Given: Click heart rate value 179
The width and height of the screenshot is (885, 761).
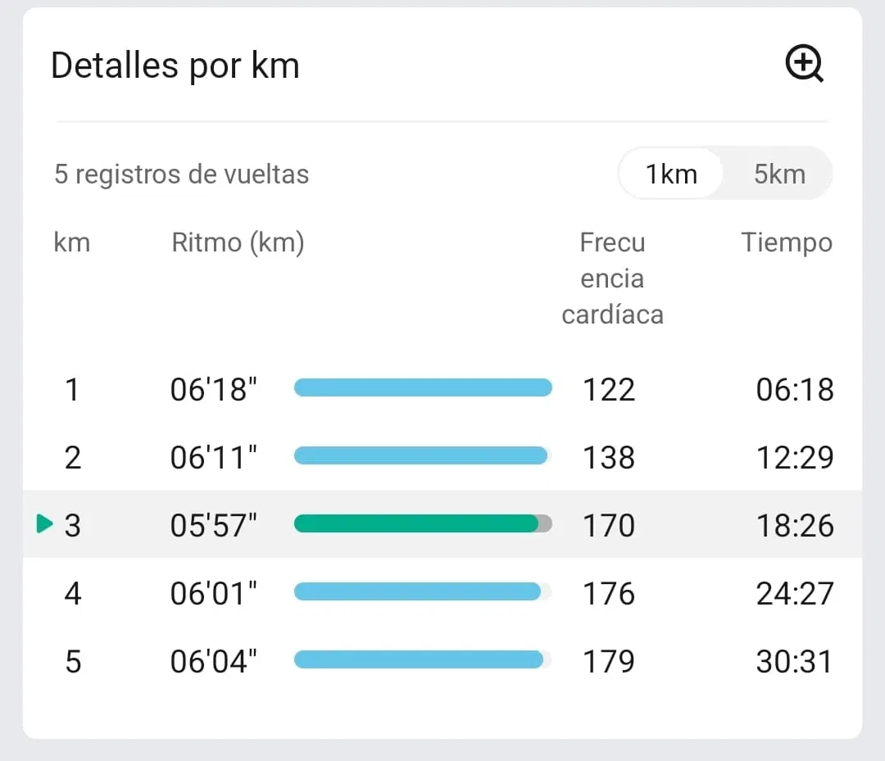Looking at the screenshot, I should [x=608, y=661].
